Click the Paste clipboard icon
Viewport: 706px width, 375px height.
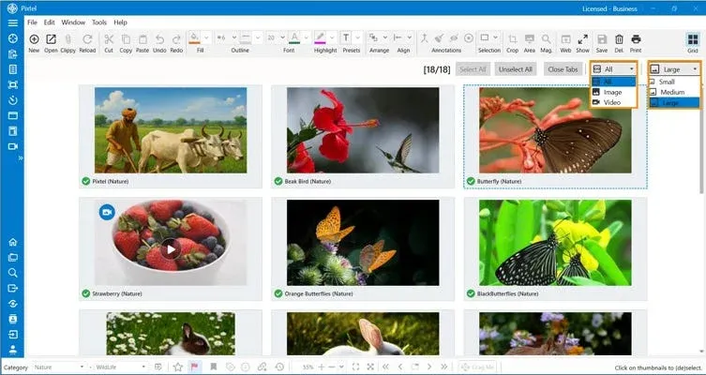coord(143,39)
